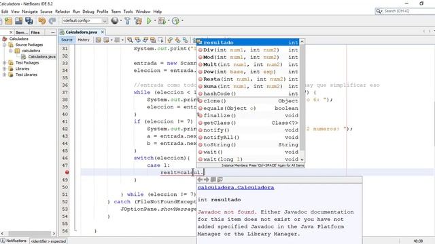435x244 pixels.
Task: Open the Profile Project dropdown arrow
Action: point(182,21)
